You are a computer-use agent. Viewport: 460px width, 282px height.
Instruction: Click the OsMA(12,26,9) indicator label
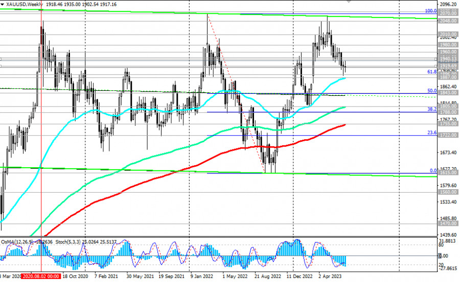point(17,242)
